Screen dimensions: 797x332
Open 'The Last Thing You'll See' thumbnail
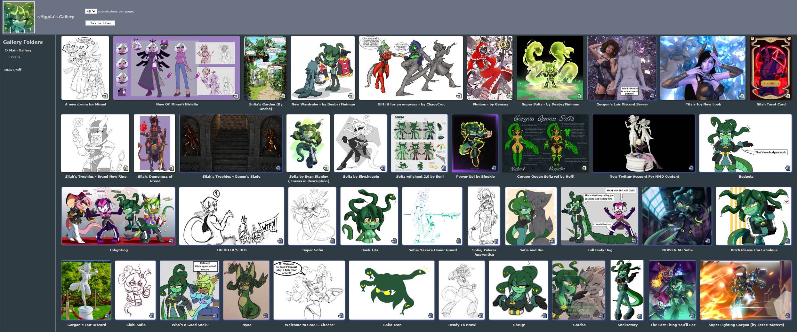tap(672, 290)
